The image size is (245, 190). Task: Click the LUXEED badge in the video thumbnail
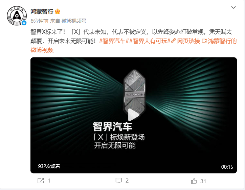[x=134, y=94]
